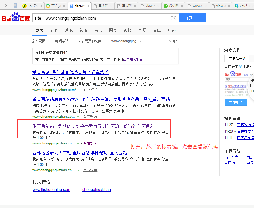Open result 重庆西站渝贵铁路的票价
Screen dimensions: 254x208
pyautogui.click(x=93, y=126)
